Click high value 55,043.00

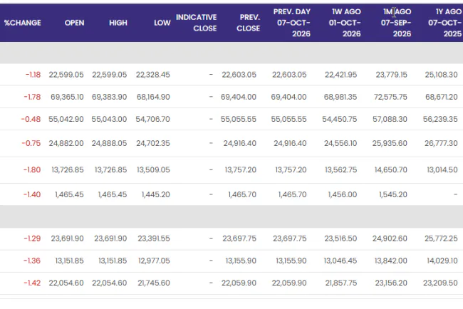click(109, 119)
